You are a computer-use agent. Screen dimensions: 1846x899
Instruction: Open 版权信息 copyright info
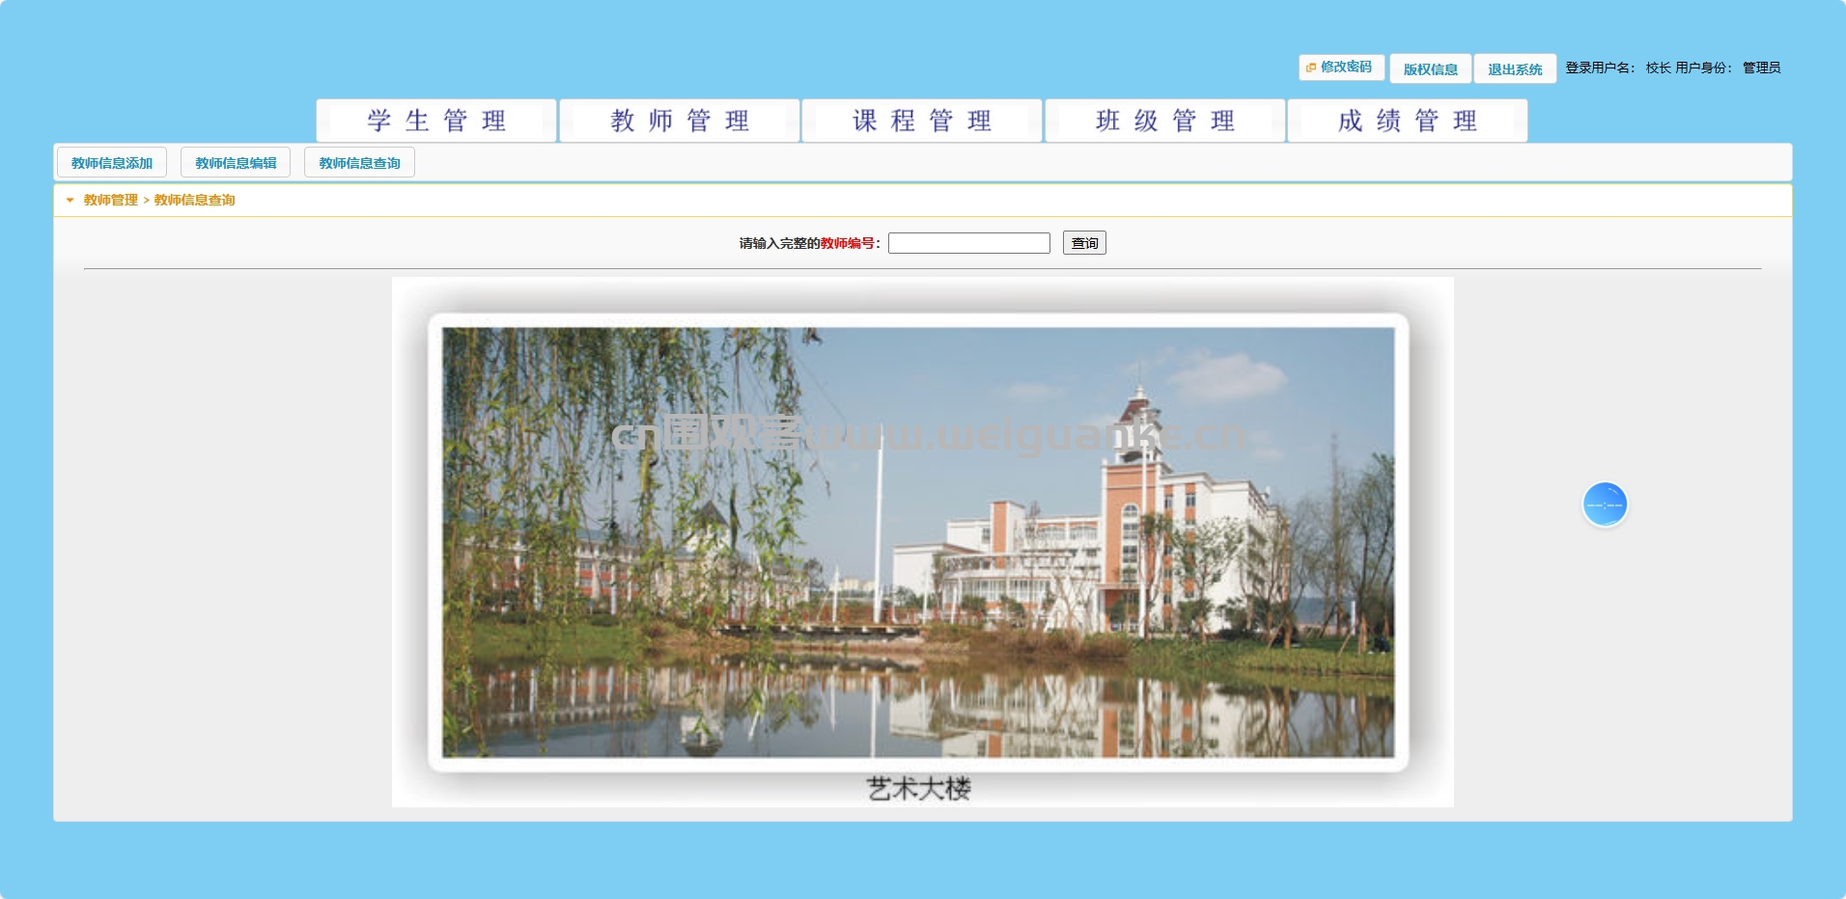click(1431, 68)
